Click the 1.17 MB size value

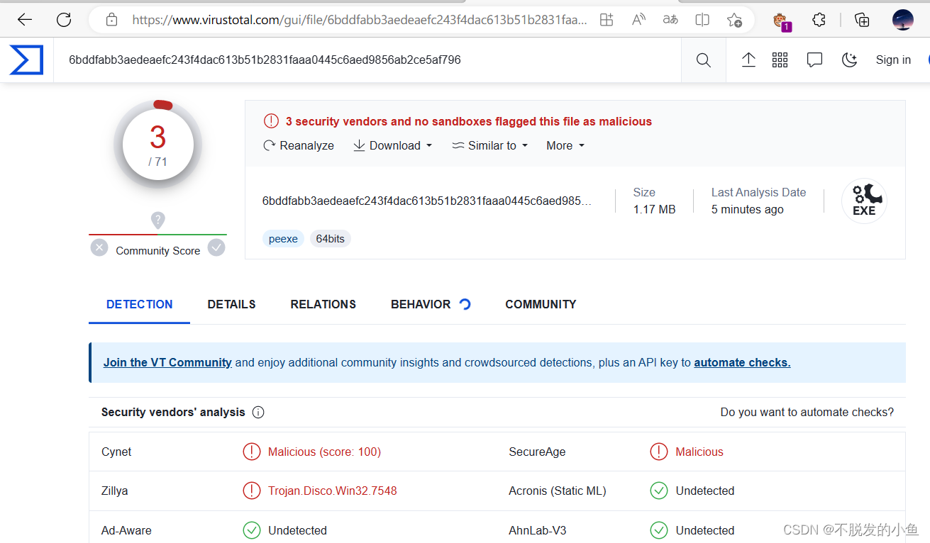tap(654, 209)
